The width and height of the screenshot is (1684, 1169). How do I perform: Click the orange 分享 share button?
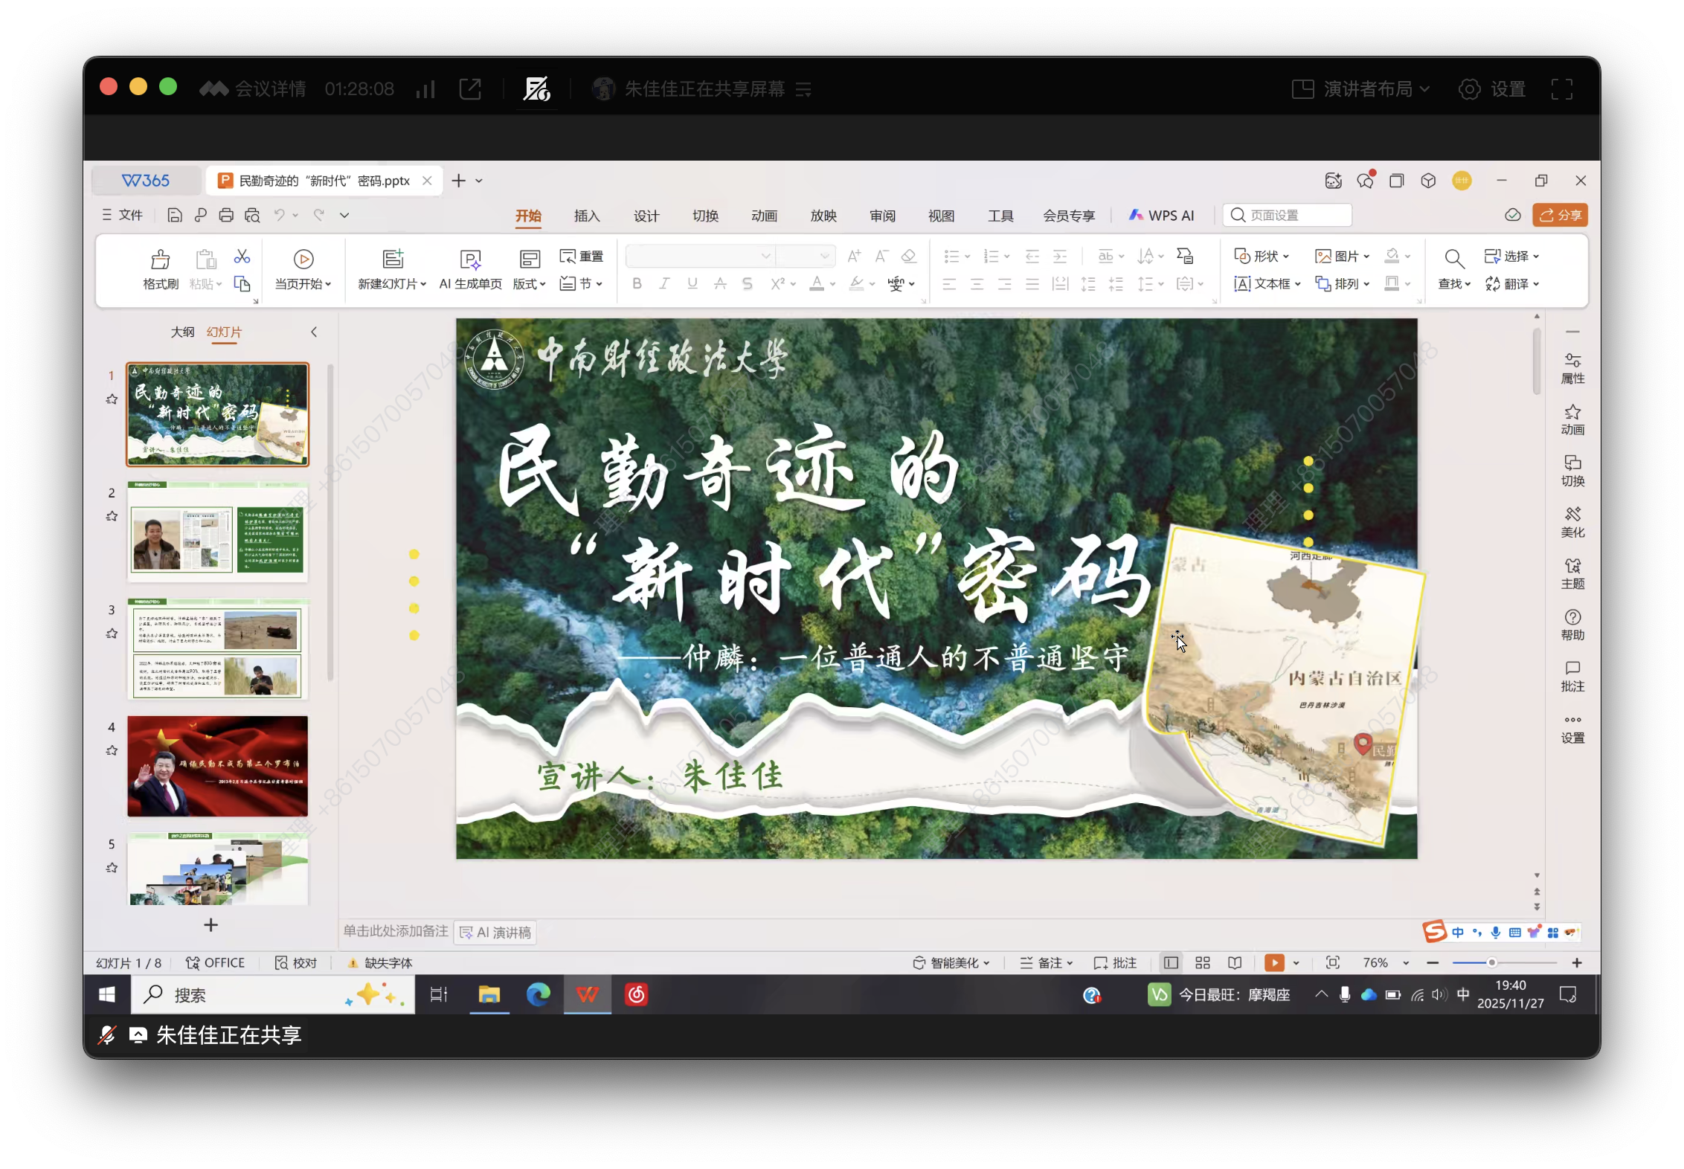tap(1560, 216)
